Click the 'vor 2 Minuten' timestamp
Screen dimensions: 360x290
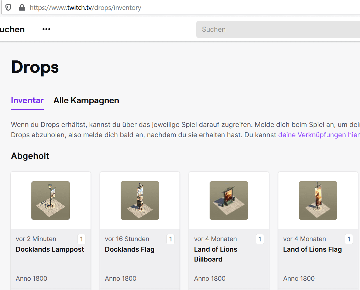tap(36, 239)
